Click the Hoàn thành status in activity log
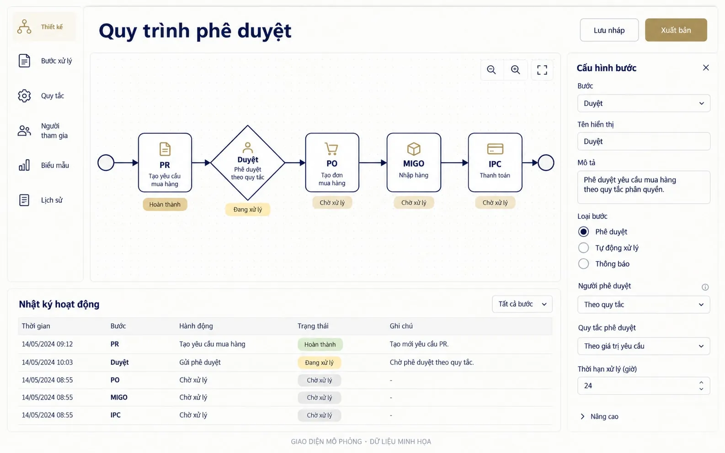Screen dimensions: 725x453 pos(320,345)
